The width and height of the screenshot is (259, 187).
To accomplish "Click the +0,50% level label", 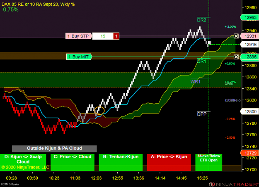I will click(x=230, y=64).
